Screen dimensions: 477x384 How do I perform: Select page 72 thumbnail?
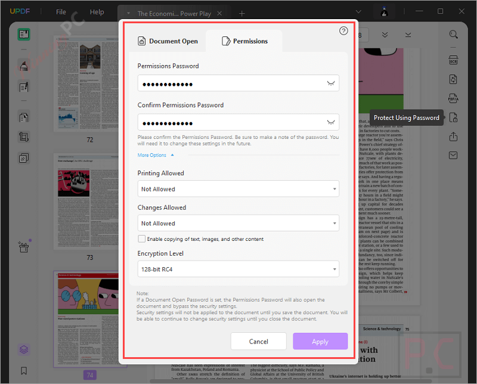(86, 83)
